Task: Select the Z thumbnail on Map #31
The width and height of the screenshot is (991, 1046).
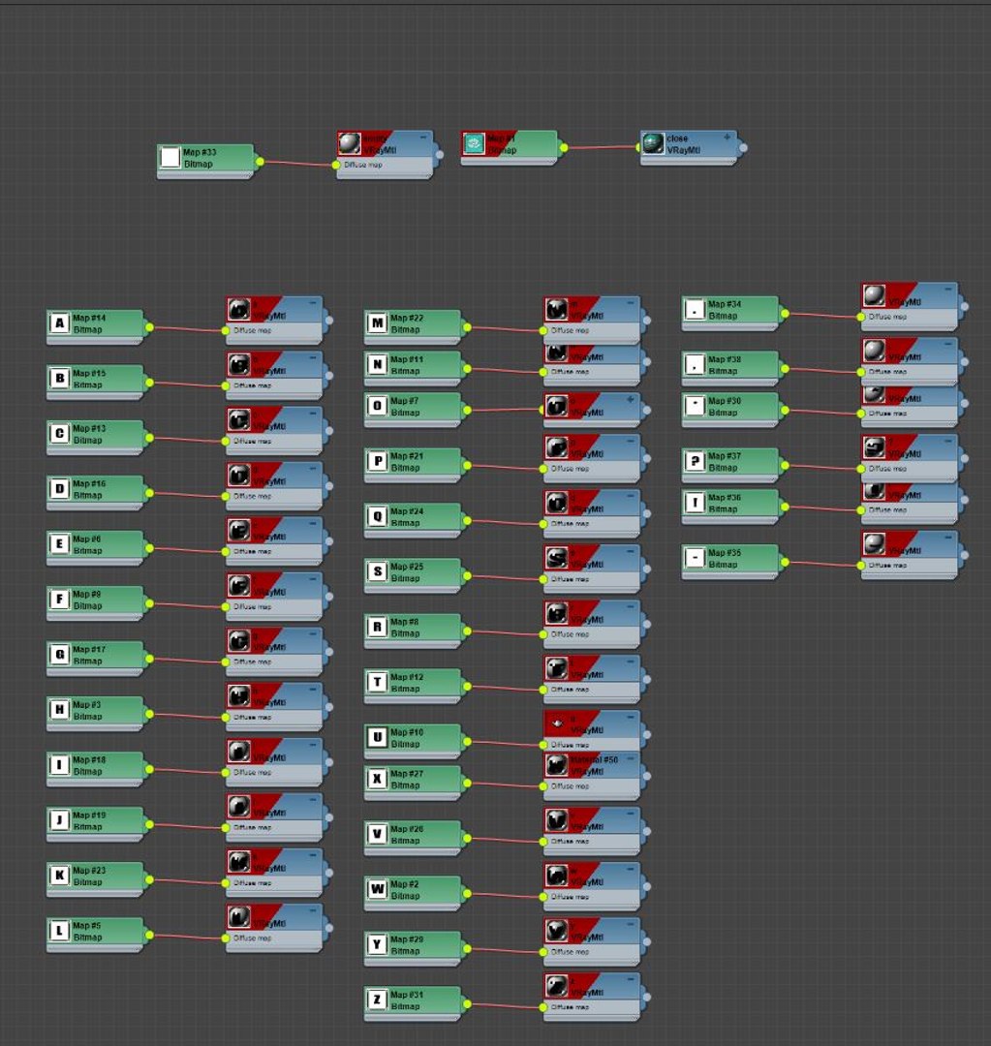Action: pos(377,1000)
